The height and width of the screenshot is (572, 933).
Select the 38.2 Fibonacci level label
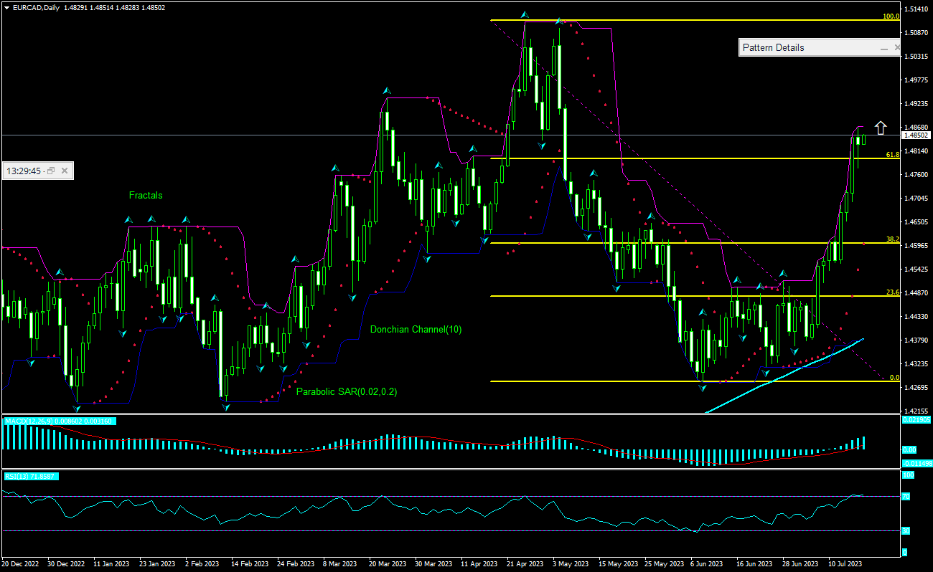click(892, 239)
